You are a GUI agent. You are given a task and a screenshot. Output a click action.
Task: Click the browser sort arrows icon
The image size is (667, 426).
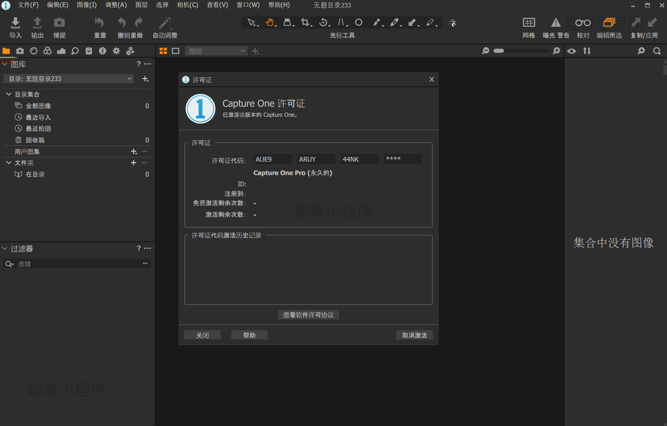click(x=587, y=51)
